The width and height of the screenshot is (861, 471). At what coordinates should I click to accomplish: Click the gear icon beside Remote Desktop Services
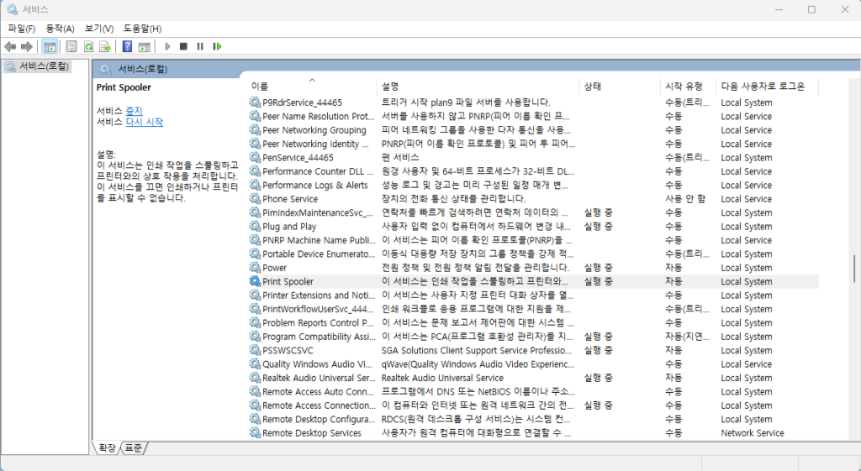[255, 432]
